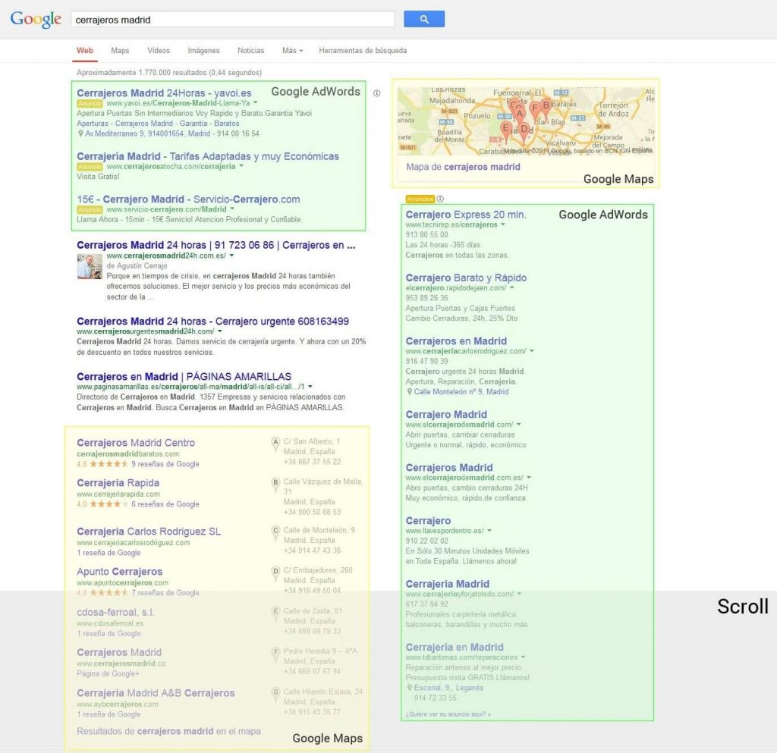The height and width of the screenshot is (753, 777).
Task: Open Cerrajero Barato y Rápido ad
Action: click(x=466, y=278)
